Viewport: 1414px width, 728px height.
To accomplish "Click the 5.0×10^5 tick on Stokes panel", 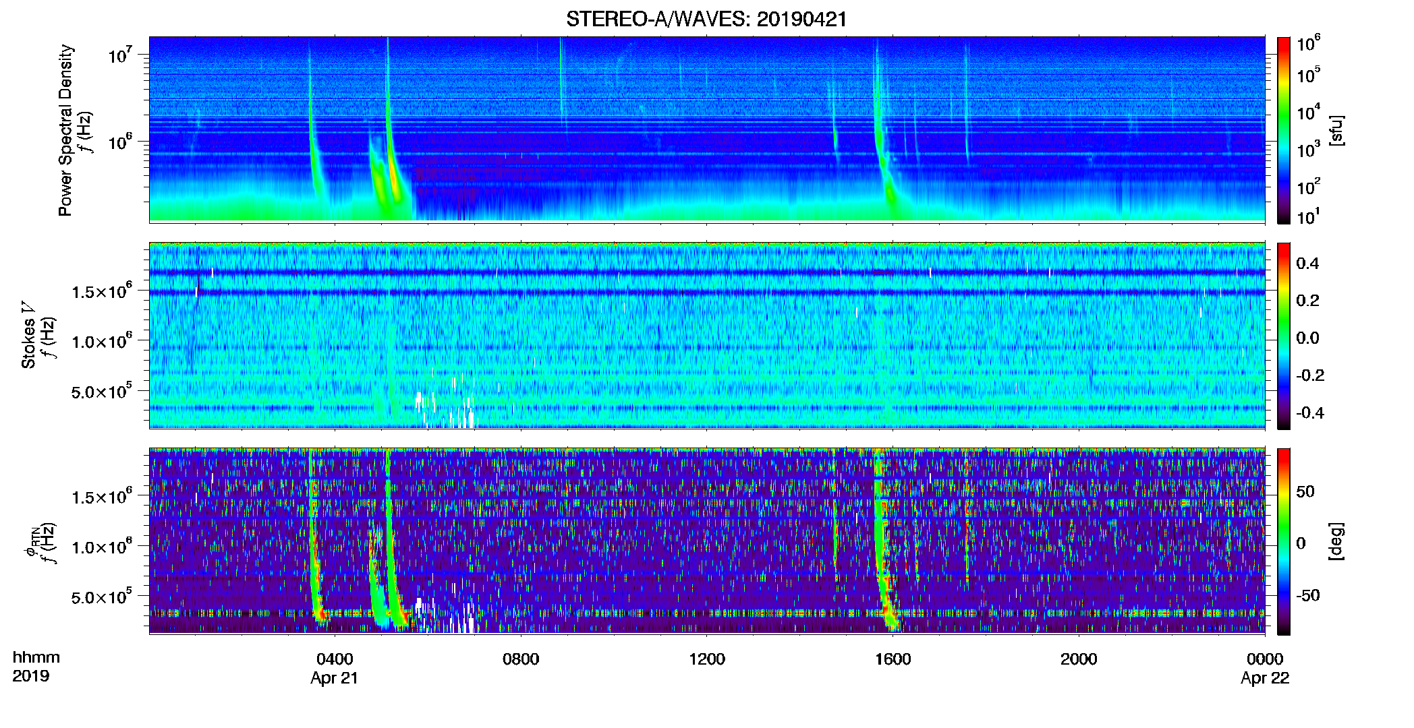I will tap(102, 391).
